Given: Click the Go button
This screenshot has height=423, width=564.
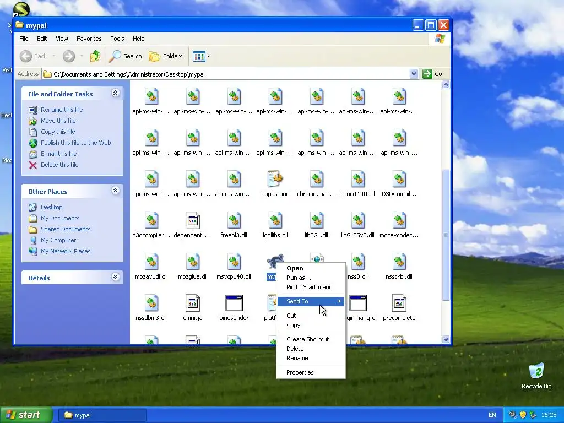Looking at the screenshot, I should pyautogui.click(x=432, y=74).
